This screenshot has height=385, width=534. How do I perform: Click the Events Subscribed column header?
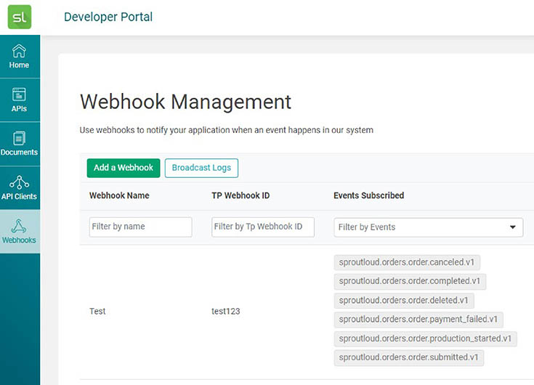pyautogui.click(x=368, y=195)
